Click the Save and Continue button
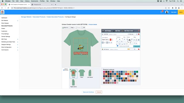Image resolution: width=184 pixels, height=103 pixels. coord(89,92)
